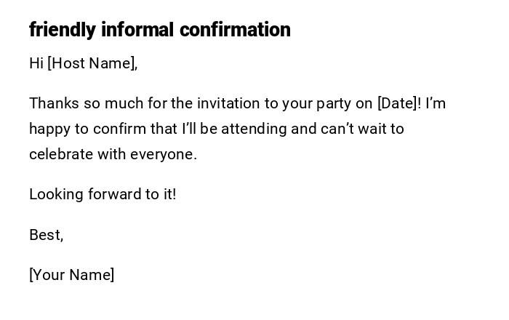Click the word "Thanks" in the body
Screen dimensions: 509x320
[53, 103]
